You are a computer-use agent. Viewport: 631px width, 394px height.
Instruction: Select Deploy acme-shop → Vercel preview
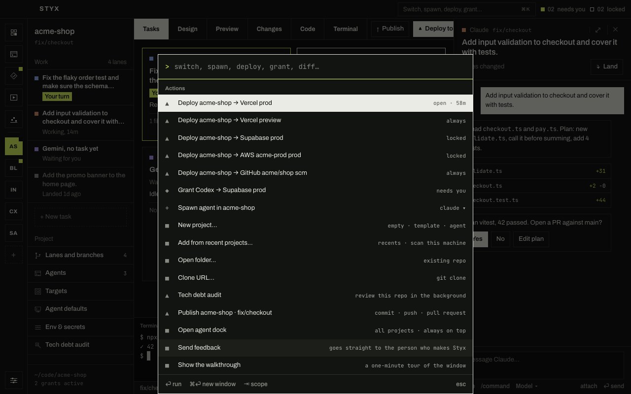coord(315,121)
